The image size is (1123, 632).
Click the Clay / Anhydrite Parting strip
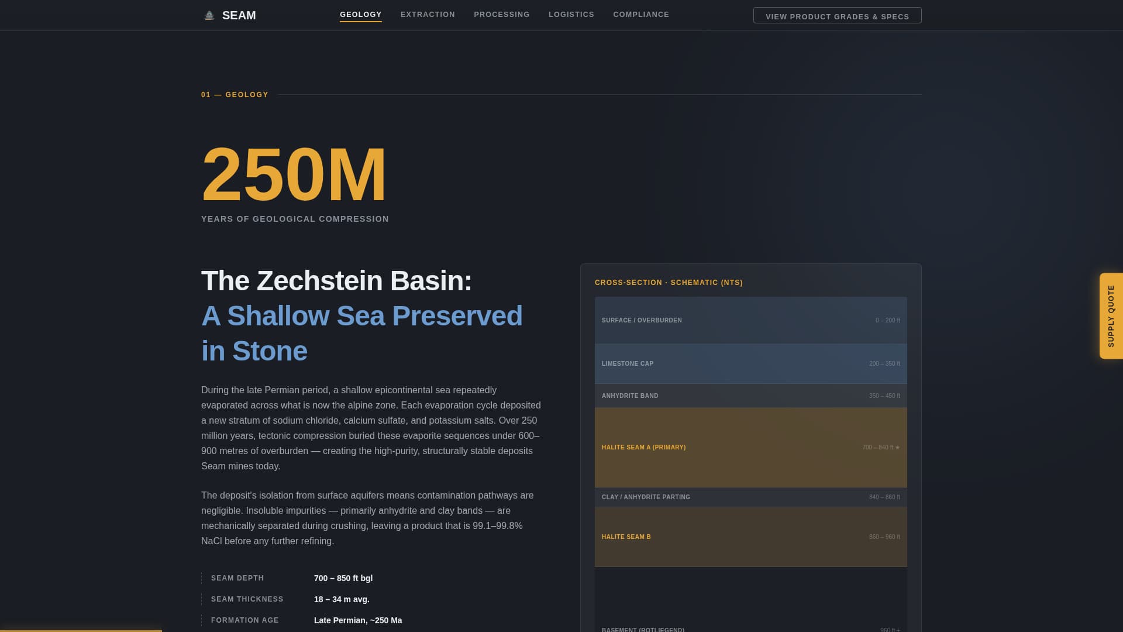(750, 497)
